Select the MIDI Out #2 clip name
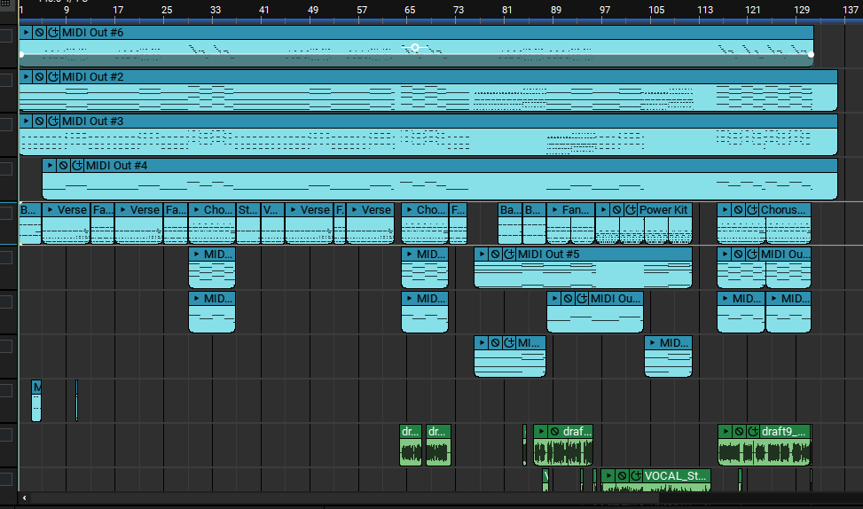This screenshot has width=863, height=509. (92, 76)
